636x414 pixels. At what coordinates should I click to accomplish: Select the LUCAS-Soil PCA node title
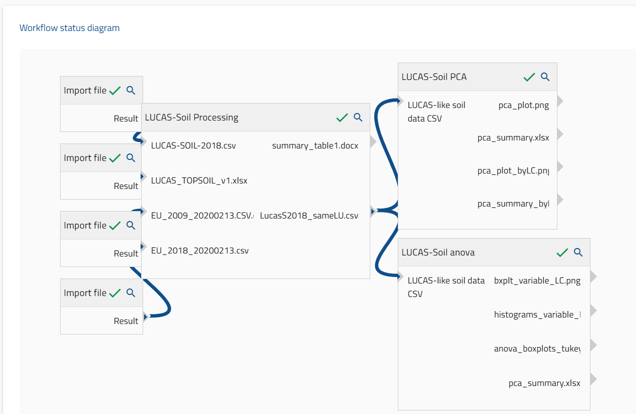tap(434, 77)
